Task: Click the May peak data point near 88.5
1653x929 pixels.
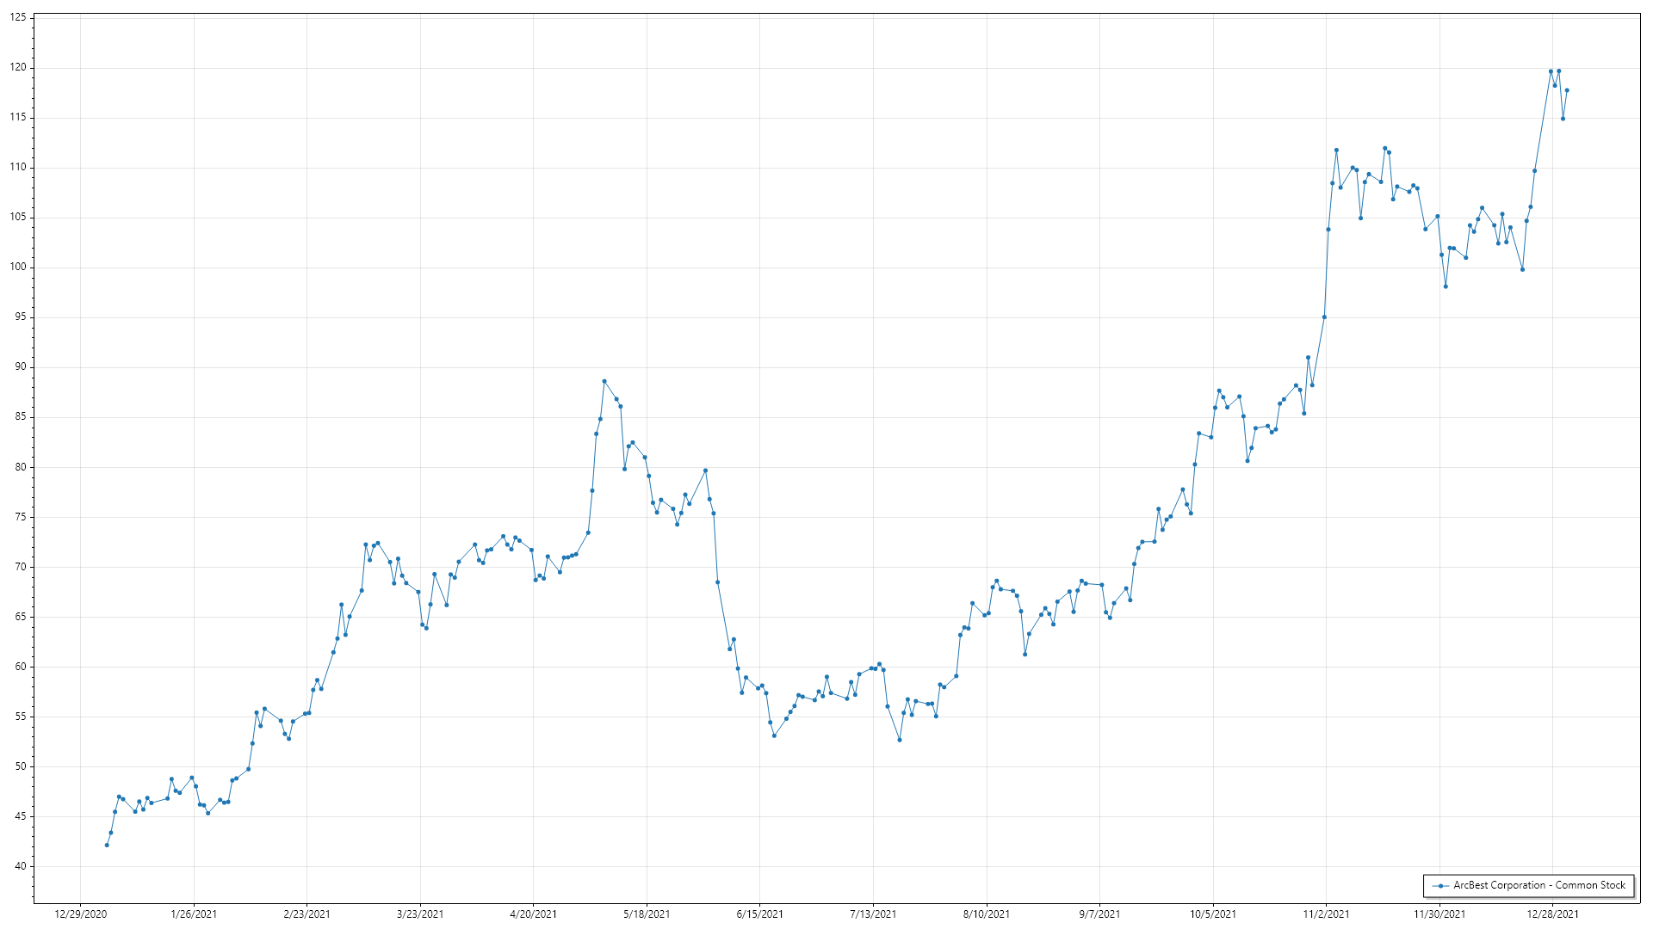Action: click(604, 381)
